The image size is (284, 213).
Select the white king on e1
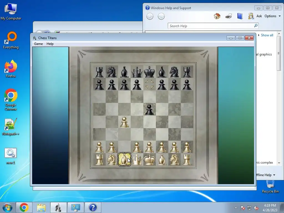pos(149,159)
